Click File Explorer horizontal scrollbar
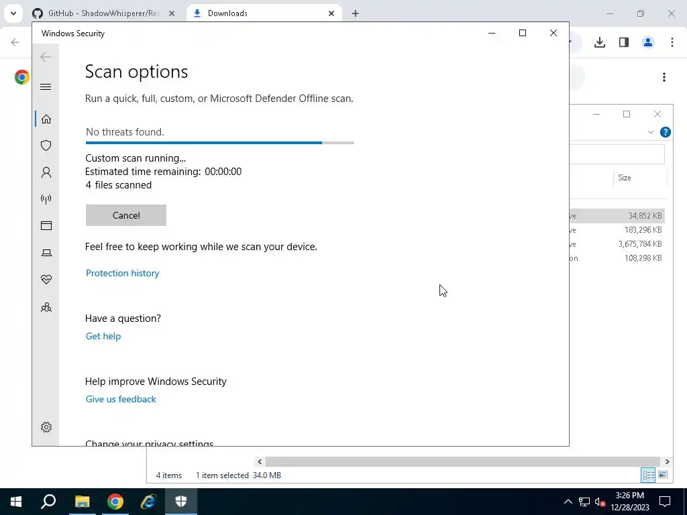 (x=463, y=461)
